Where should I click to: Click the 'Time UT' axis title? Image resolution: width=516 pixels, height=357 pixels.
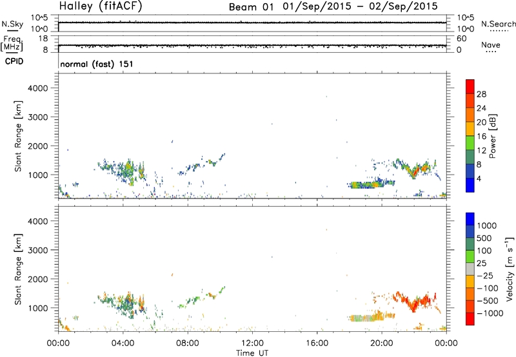252,353
